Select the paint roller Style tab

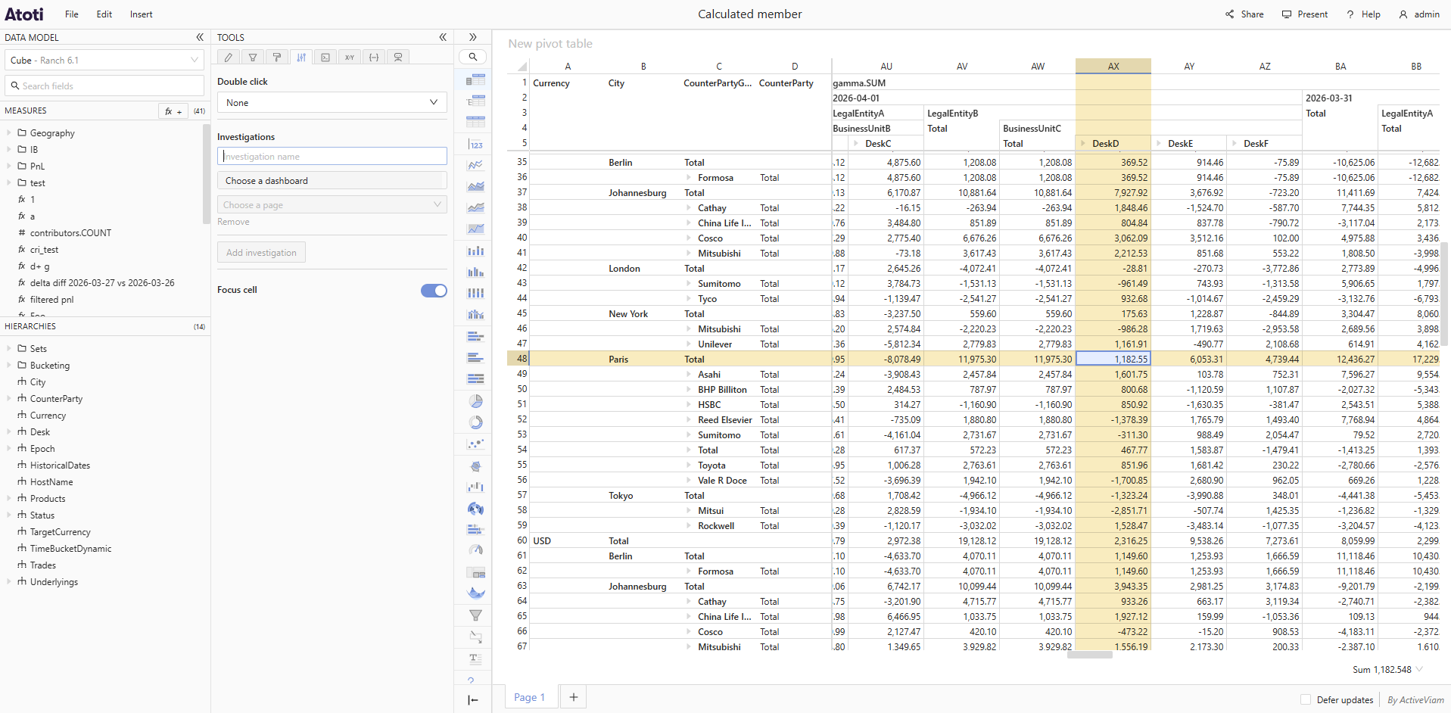tap(277, 58)
